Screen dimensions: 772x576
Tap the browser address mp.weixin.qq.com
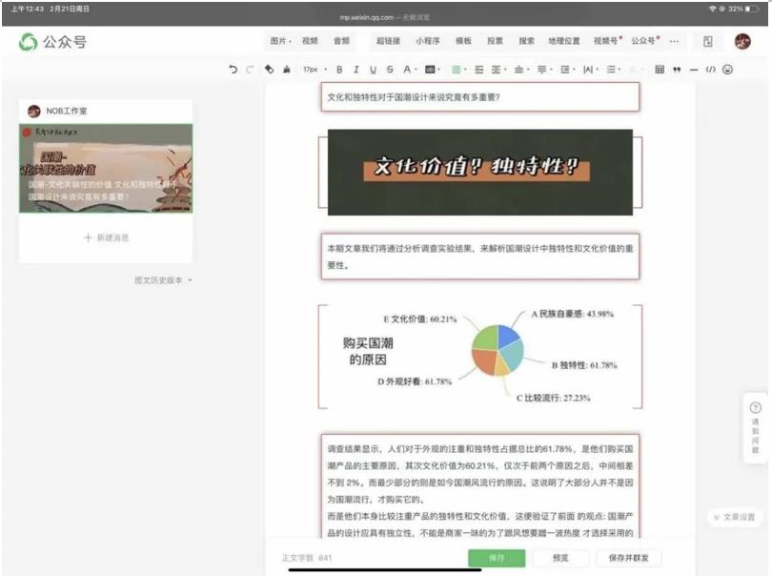[366, 17]
